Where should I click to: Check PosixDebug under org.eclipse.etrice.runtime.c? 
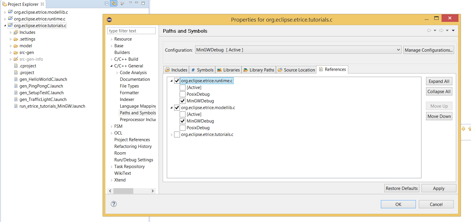(183, 94)
